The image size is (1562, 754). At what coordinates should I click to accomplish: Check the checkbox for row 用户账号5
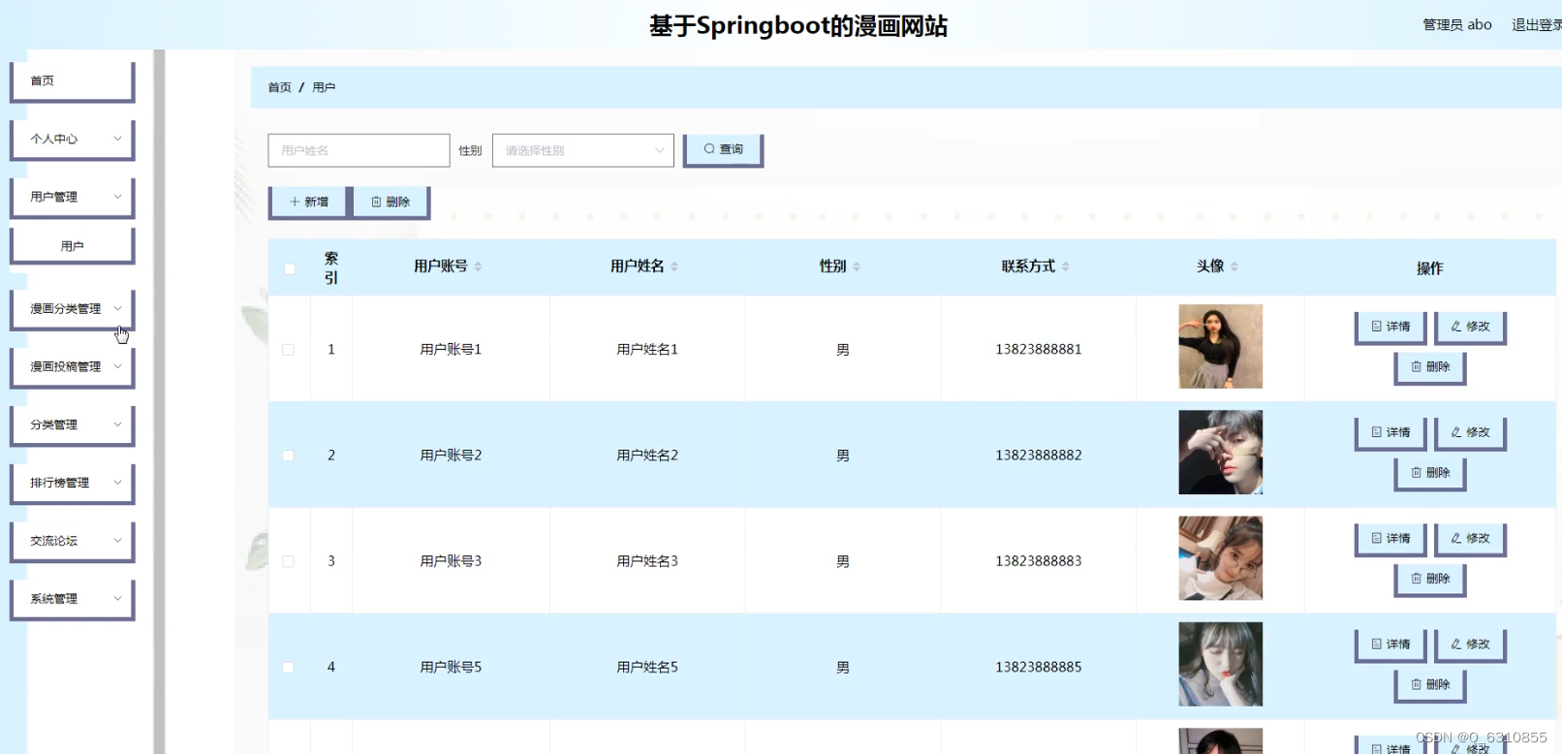click(288, 668)
